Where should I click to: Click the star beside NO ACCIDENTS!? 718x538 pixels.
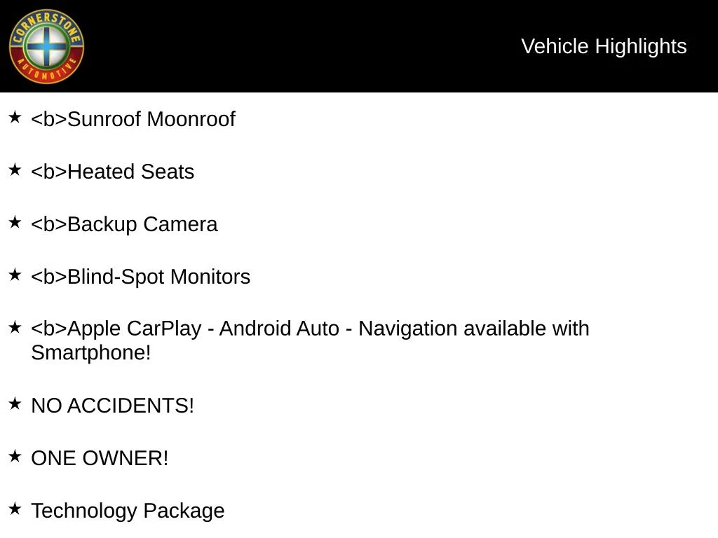15,403
